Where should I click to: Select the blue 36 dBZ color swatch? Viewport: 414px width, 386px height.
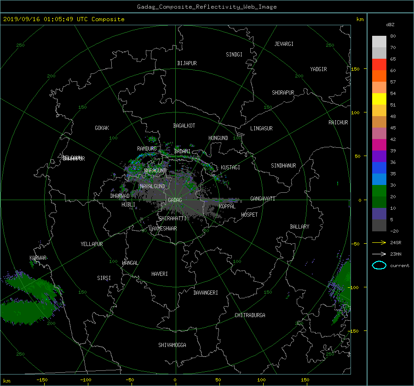tap(379, 168)
